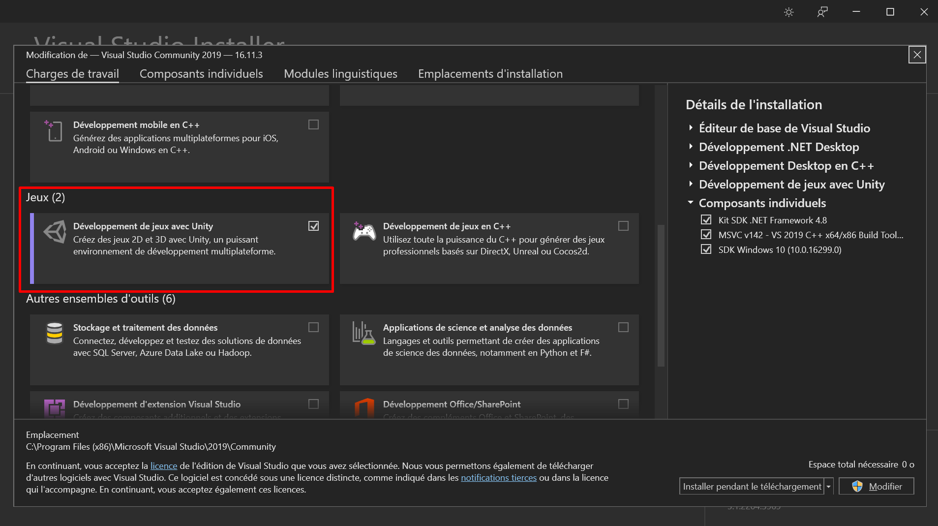Check Développement d'extension Visual Studio checkbox
The width and height of the screenshot is (938, 526).
pyautogui.click(x=313, y=404)
